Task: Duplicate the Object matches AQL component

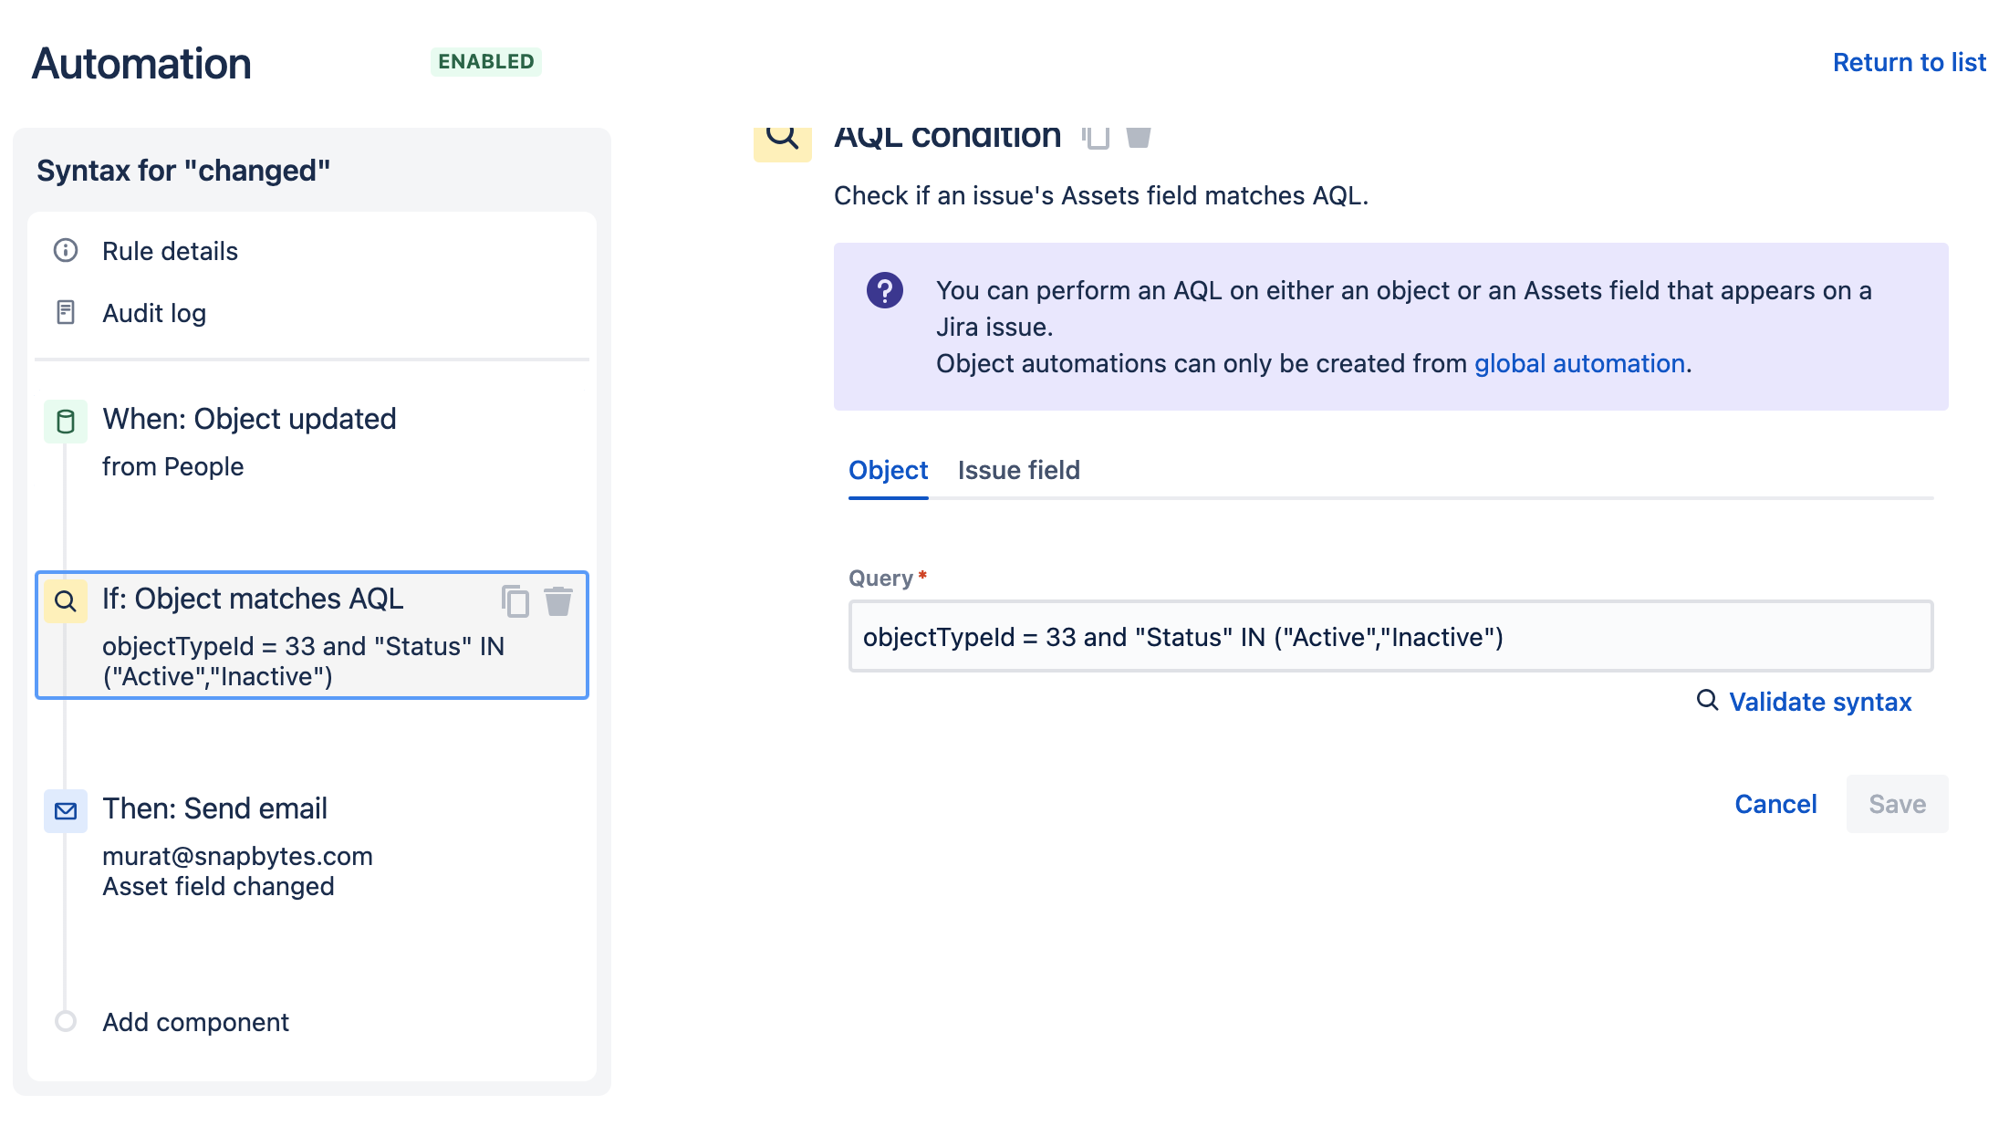Action: pos(515,601)
